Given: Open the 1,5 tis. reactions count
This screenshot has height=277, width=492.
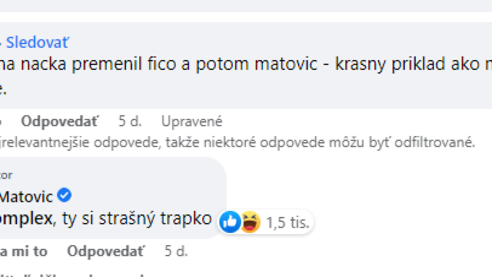Looking at the screenshot, I should pyautogui.click(x=288, y=223).
